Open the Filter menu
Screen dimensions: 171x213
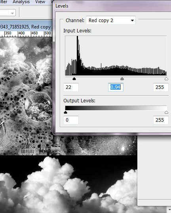[4, 2]
